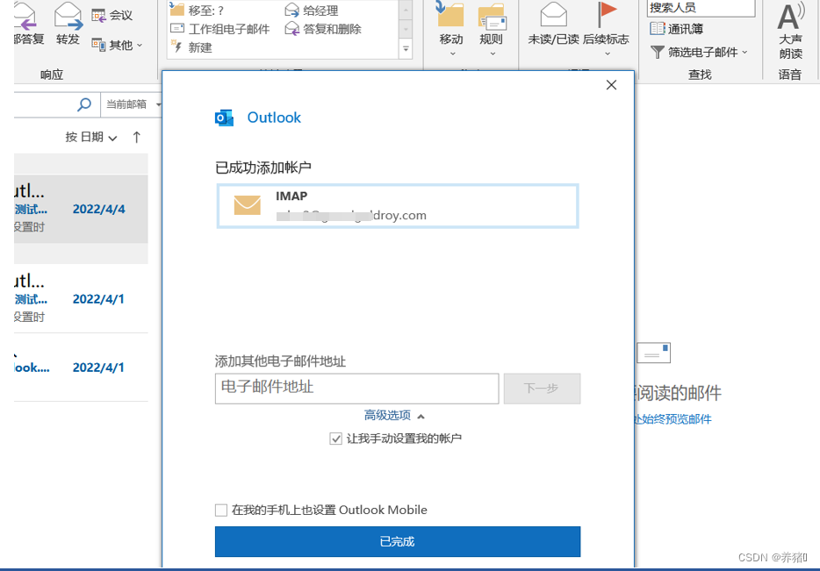Click the Reply All (答复) icon
The height and width of the screenshot is (571, 820).
(26, 16)
